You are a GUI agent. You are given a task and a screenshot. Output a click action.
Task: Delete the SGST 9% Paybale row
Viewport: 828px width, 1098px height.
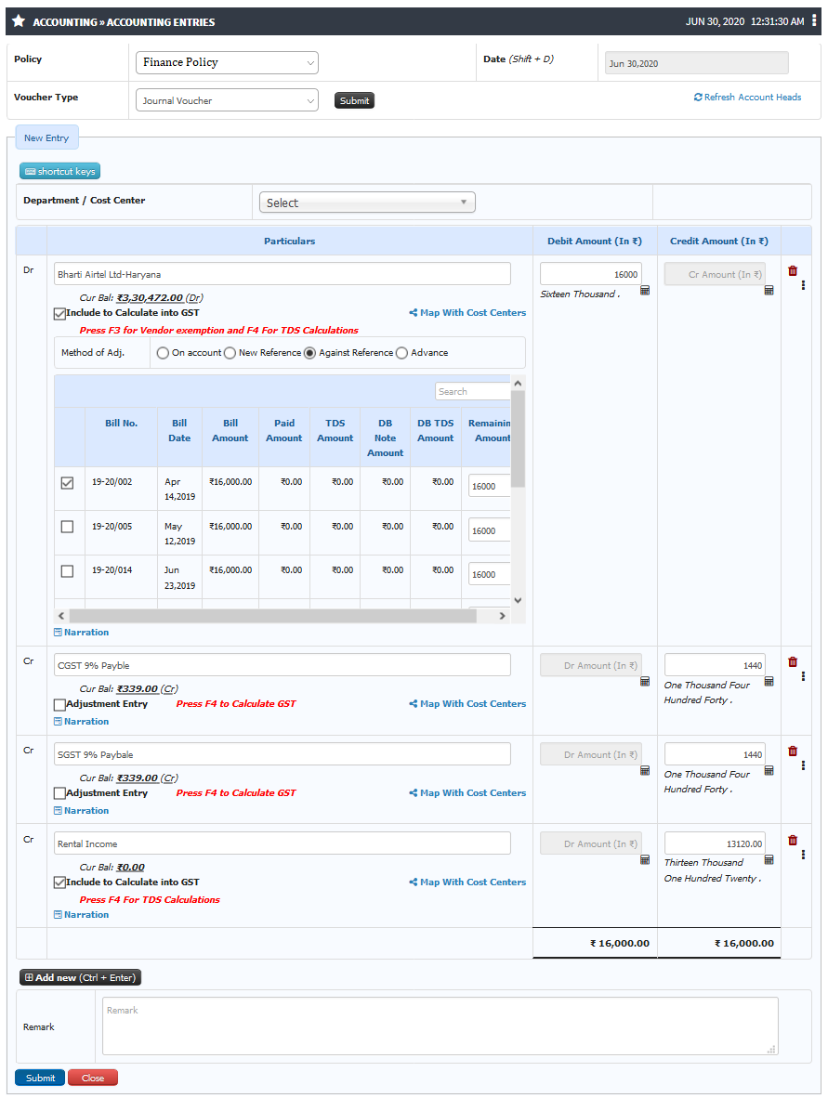tap(793, 751)
